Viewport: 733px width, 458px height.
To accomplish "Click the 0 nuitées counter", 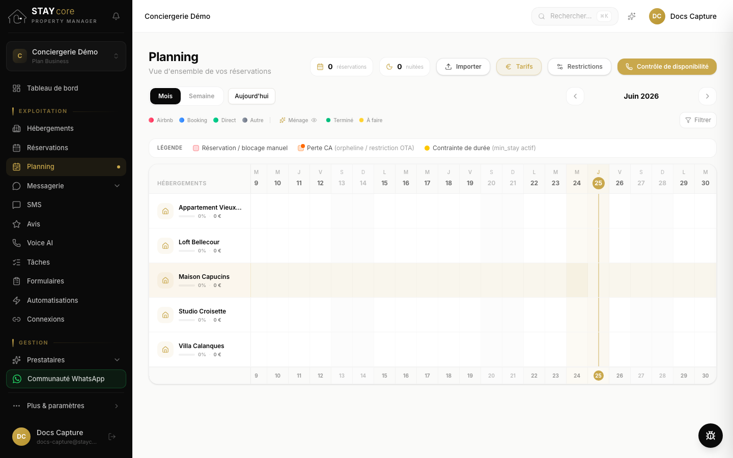I will pos(405,67).
